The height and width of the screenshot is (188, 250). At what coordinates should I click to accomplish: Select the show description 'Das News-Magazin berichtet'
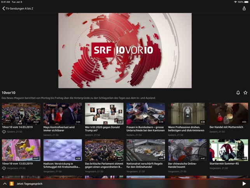pos(79,98)
